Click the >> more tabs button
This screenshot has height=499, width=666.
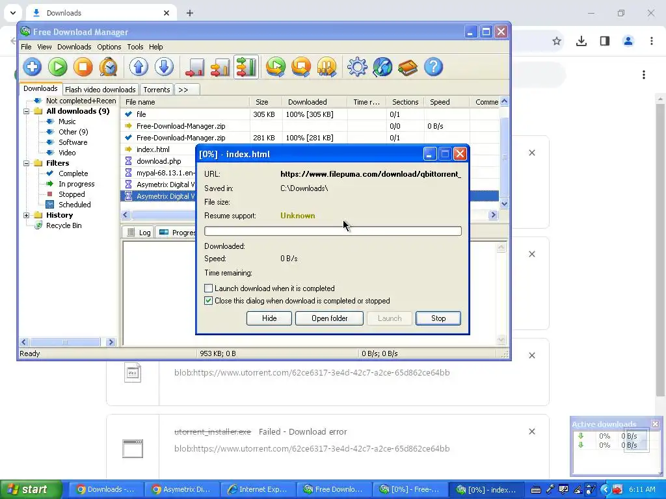(x=187, y=90)
